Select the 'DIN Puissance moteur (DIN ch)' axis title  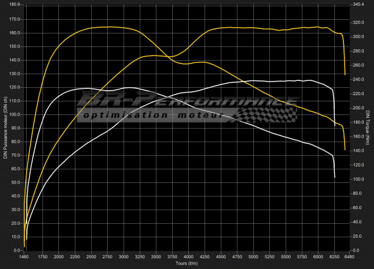[x=5, y=127]
